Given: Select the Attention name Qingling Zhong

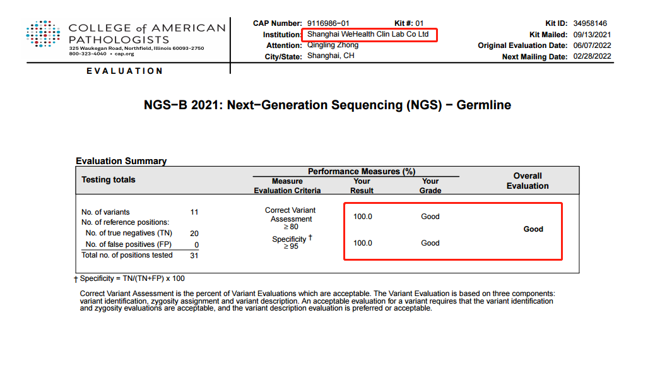Looking at the screenshot, I should click(333, 45).
